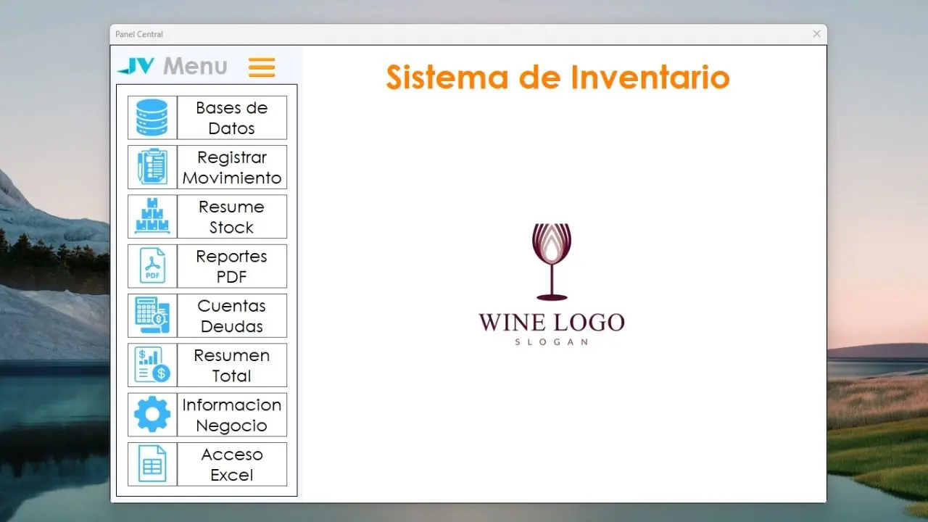Screen dimensions: 928x522
Task: Open Informacion Negocio settings
Action: [232, 415]
